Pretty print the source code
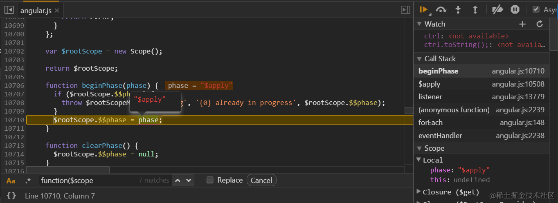Image resolution: width=558 pixels, height=203 pixels. click(x=11, y=196)
